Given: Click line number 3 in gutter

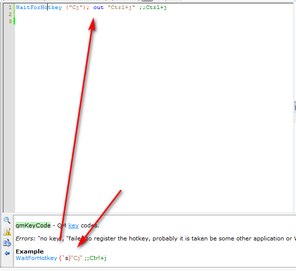Looking at the screenshot, I should coord(10,22).
